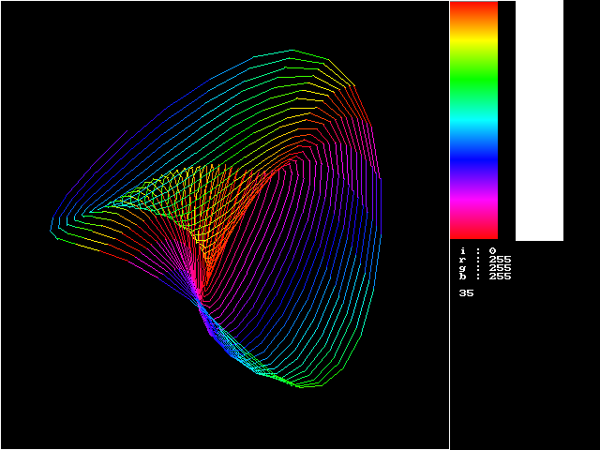Screen dimensions: 600x450
Task: Click the leftmost tip of the wireframe surface
Action: 52,228
